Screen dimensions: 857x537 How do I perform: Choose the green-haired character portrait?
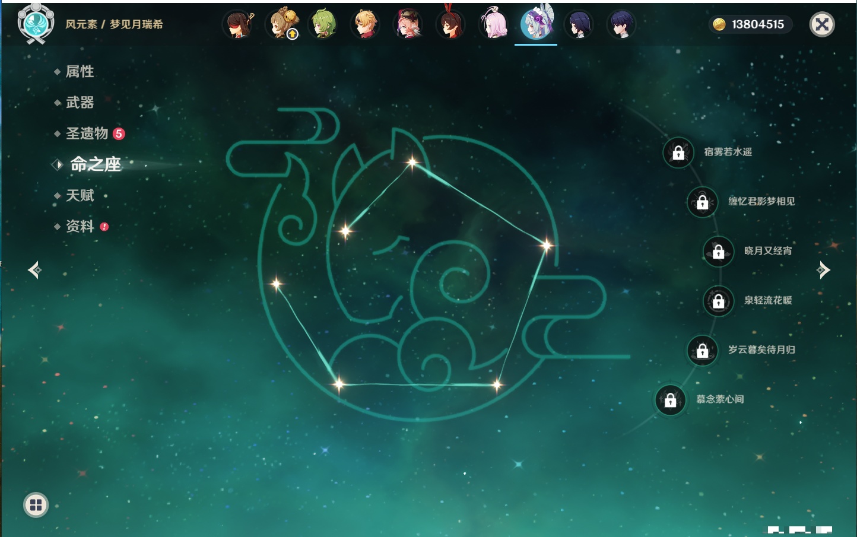click(x=323, y=24)
